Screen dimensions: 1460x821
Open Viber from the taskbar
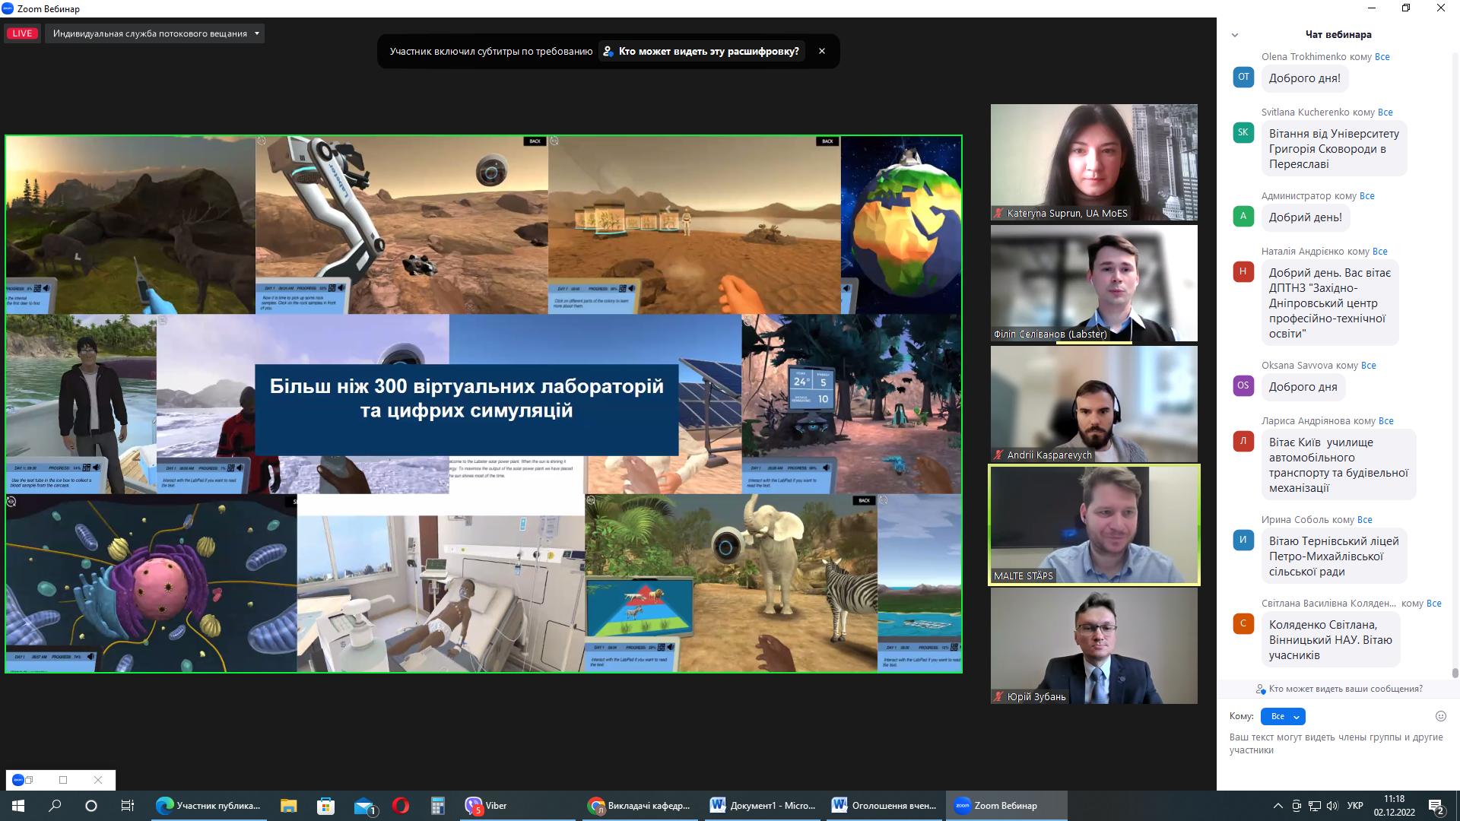click(x=487, y=806)
